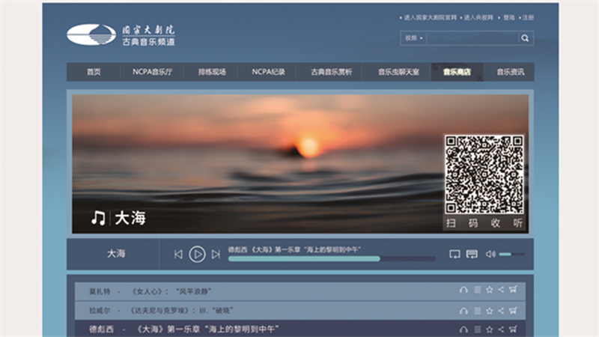Add 拉威尔 track to shopping cart
The image size is (599, 337).
click(x=513, y=310)
